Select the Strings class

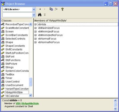10,67
